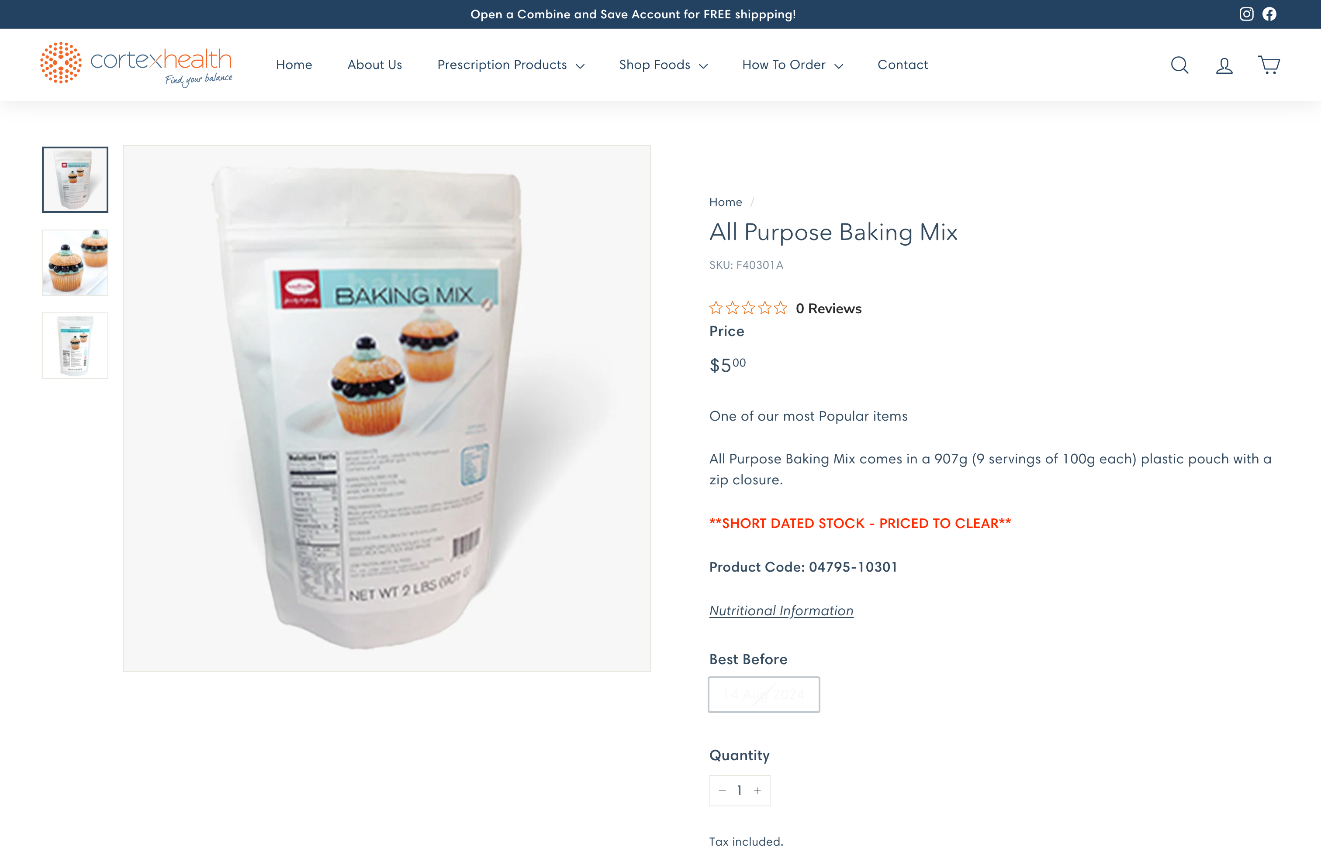Click the five-star rating icons
The image size is (1321, 857).
coord(748,308)
